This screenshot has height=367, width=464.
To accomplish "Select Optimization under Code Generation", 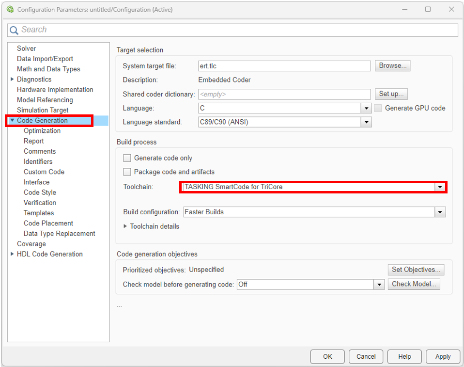I will pos(42,130).
